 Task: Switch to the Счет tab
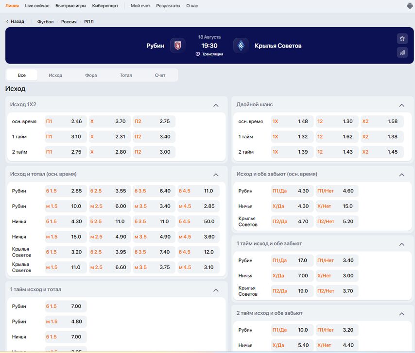click(x=160, y=75)
